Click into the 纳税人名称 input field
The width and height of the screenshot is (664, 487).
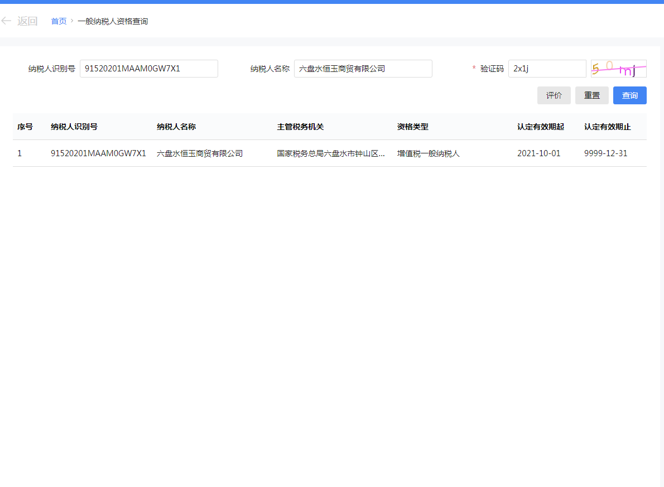tap(363, 69)
